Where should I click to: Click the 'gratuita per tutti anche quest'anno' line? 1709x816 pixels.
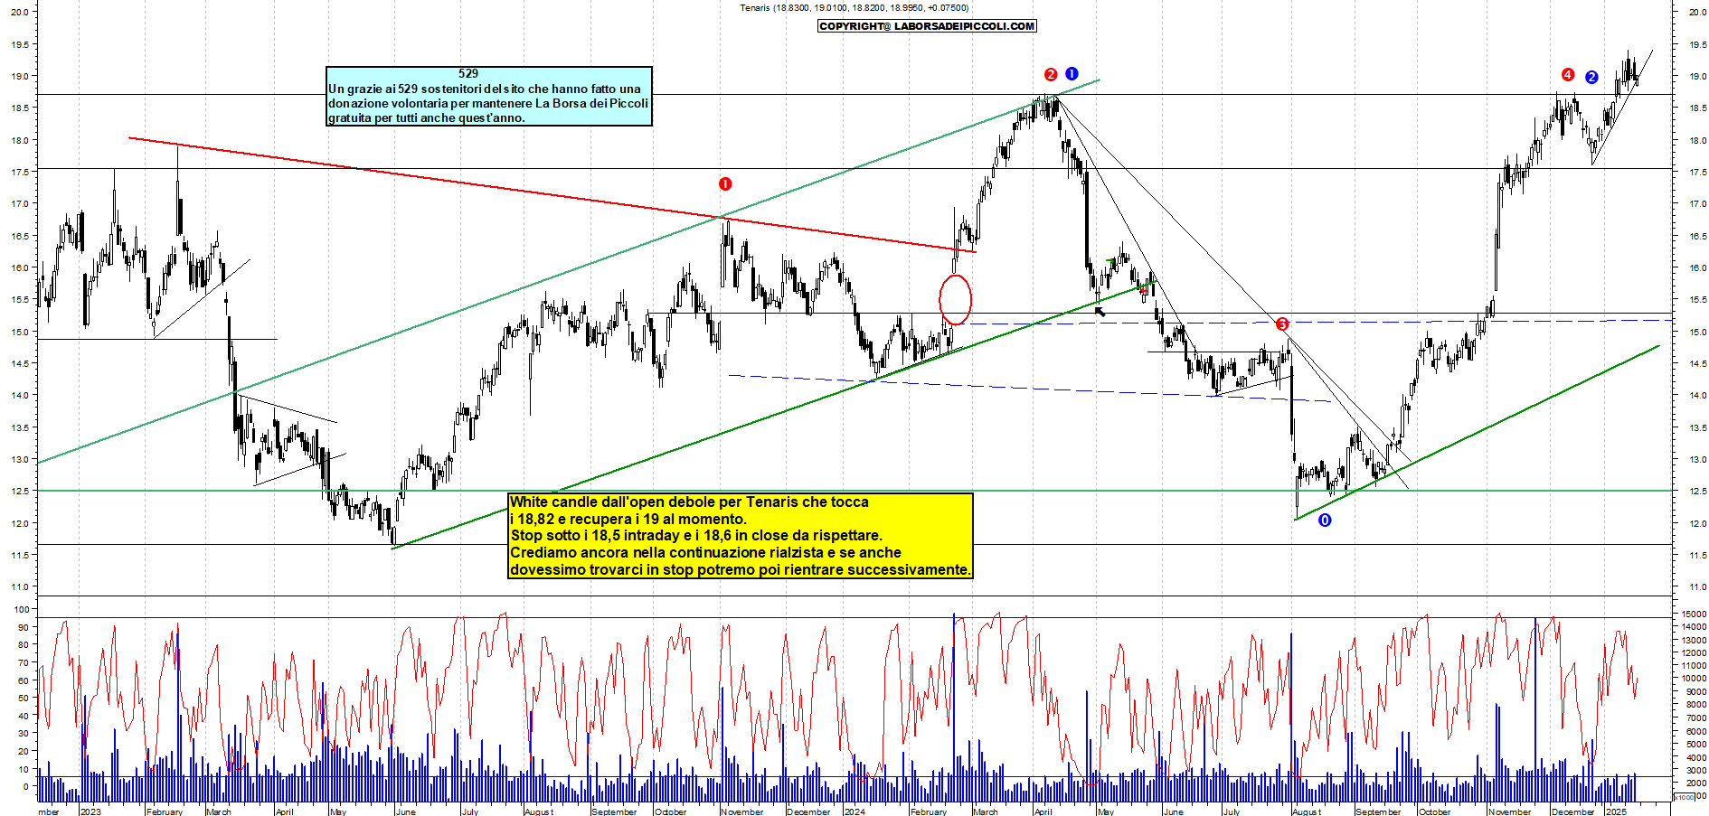[x=427, y=117]
